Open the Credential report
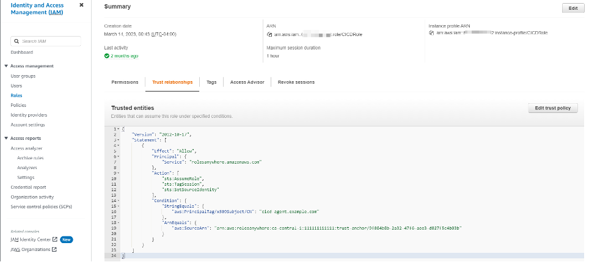Screen dimensions: 589x262 tap(28, 187)
